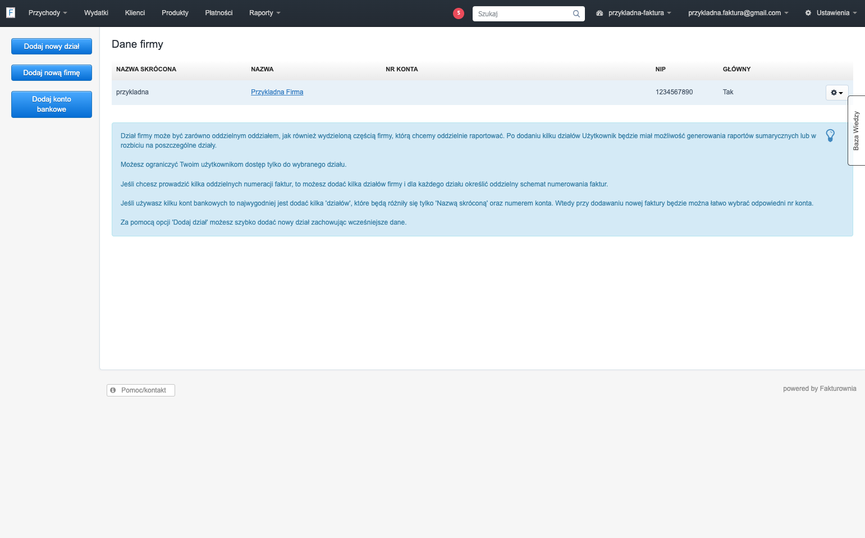Click the Dodaj nową firmę button

coord(52,73)
